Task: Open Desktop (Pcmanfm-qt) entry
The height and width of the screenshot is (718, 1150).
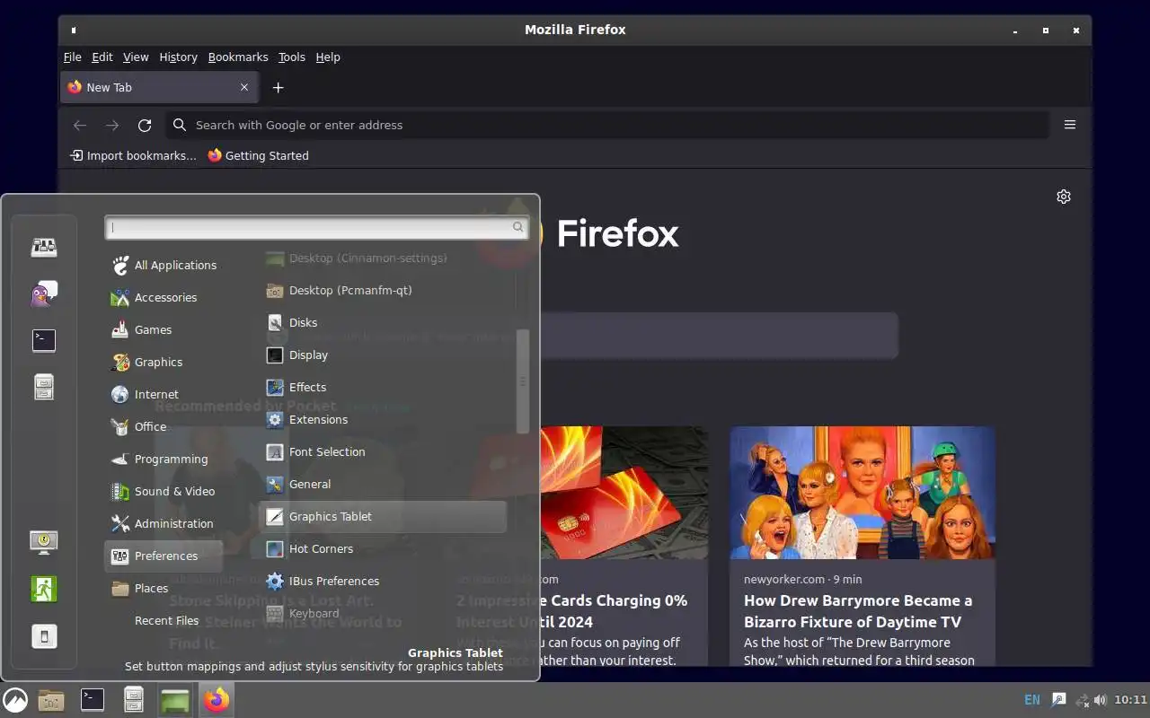Action: pyautogui.click(x=383, y=290)
